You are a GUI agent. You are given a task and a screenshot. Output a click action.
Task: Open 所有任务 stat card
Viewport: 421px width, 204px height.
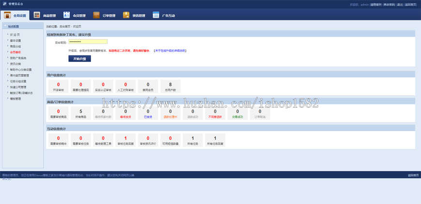(193, 140)
